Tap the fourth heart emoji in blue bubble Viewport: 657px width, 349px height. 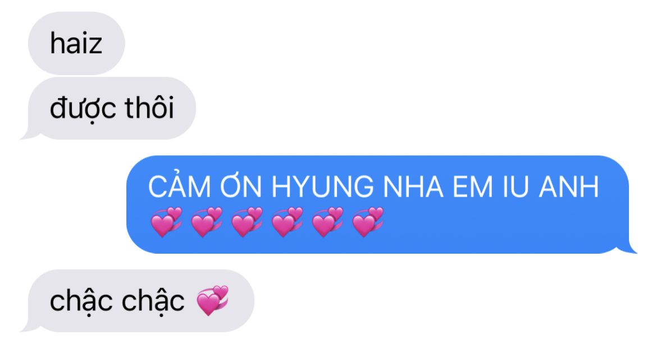[x=287, y=221]
